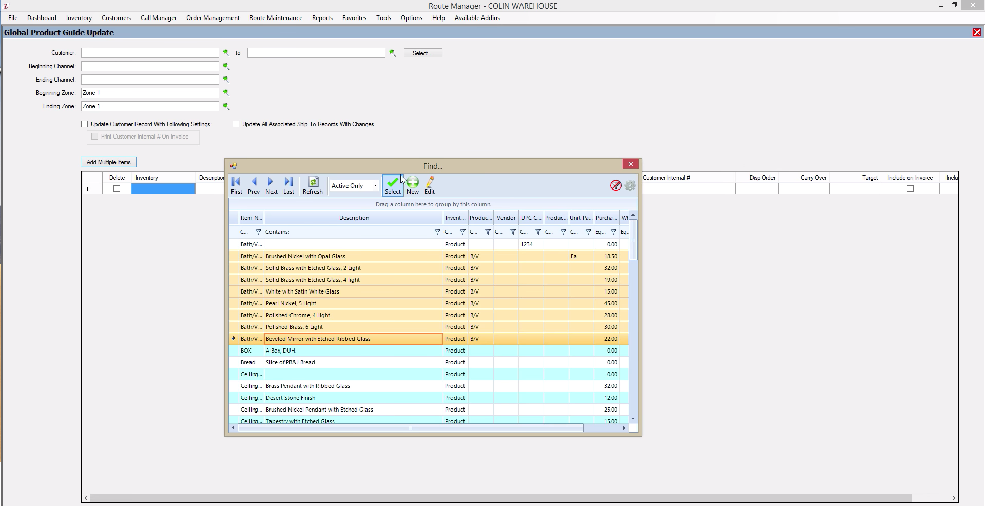Viewport: 985px width, 506px height.
Task: Click the Find dialog title bar icon
Action: pos(233,166)
